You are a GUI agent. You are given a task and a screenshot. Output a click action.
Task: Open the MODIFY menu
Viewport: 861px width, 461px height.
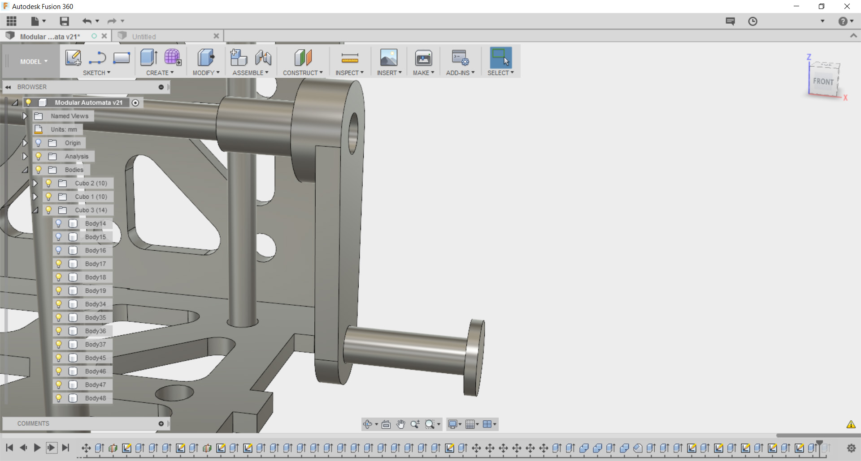206,73
